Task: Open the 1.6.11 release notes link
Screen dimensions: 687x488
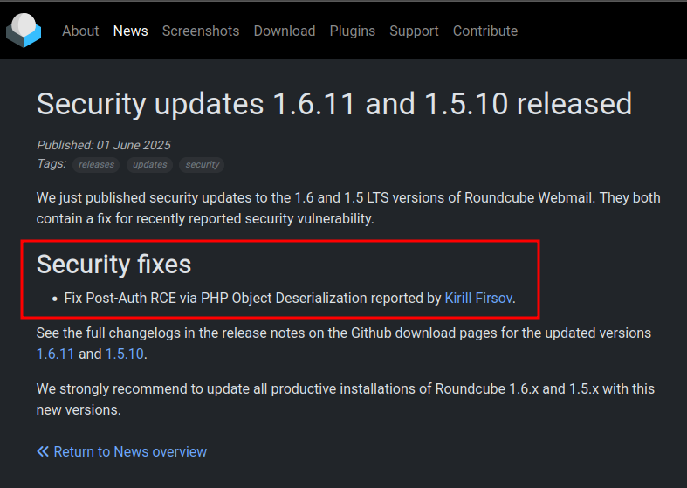Action: [x=55, y=354]
